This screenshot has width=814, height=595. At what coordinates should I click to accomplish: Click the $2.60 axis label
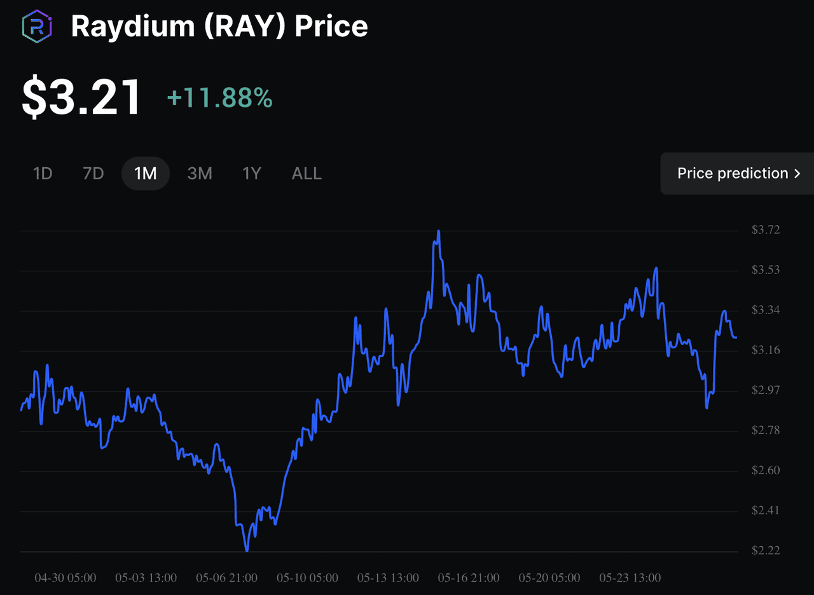[766, 470]
